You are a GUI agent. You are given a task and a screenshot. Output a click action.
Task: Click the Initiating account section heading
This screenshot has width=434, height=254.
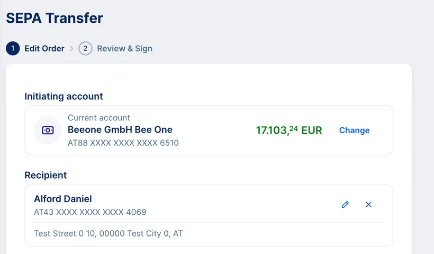tap(64, 96)
